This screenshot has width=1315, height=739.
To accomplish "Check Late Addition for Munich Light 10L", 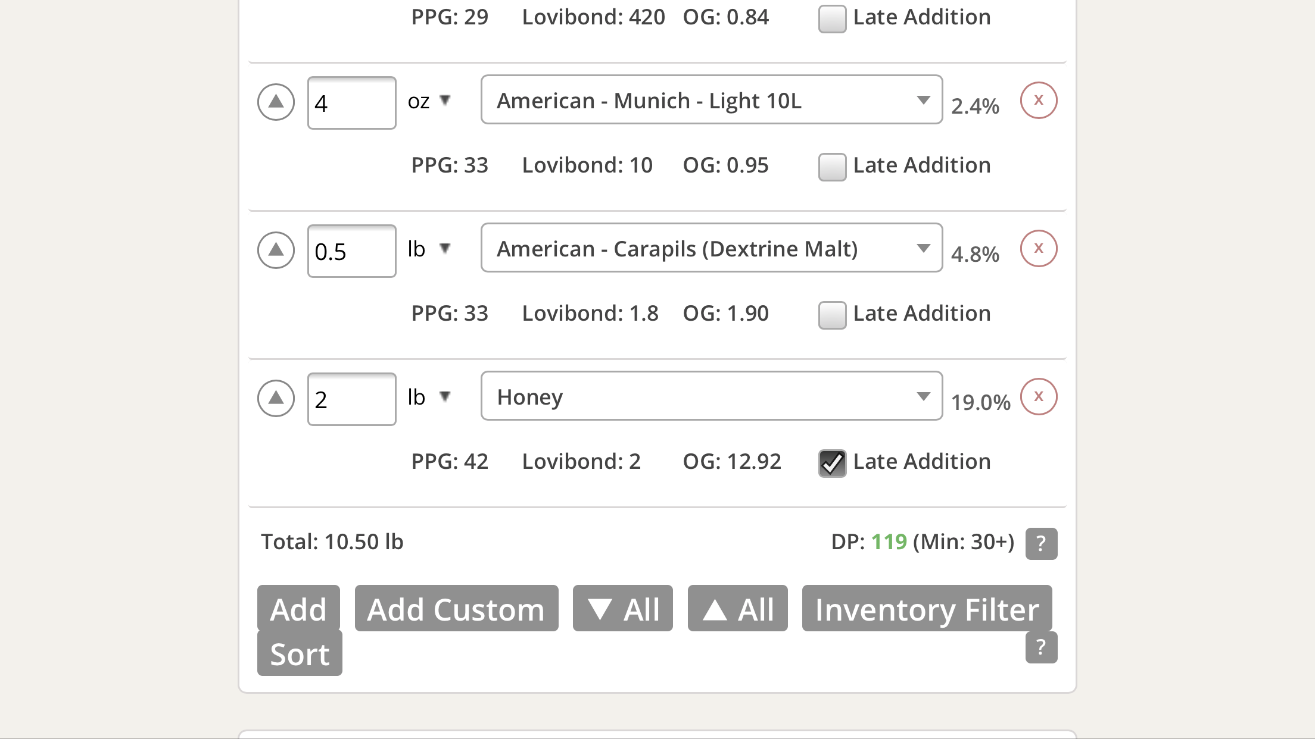I will 832,167.
